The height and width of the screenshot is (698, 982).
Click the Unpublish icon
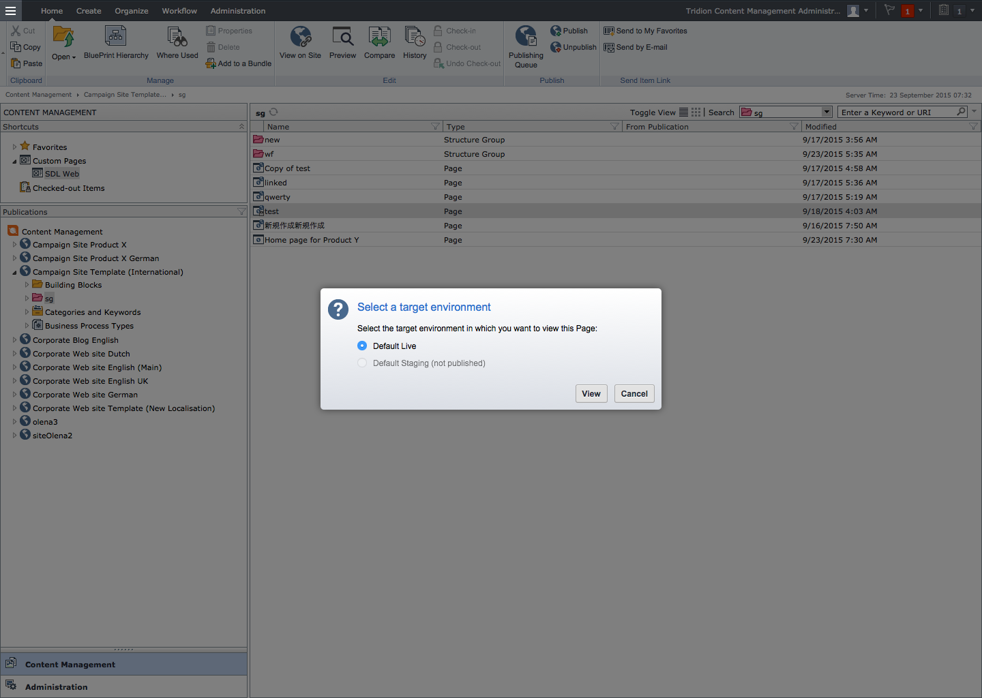[556, 47]
